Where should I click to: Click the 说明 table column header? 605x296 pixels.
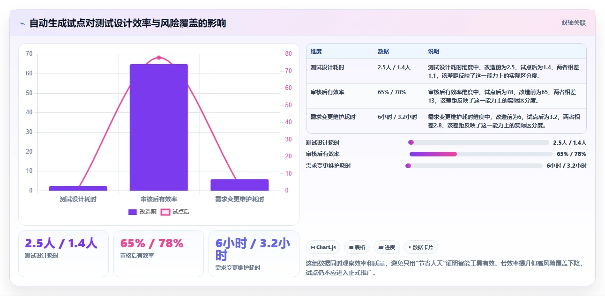(433, 51)
